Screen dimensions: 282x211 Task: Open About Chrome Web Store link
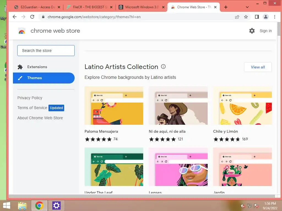click(x=40, y=118)
